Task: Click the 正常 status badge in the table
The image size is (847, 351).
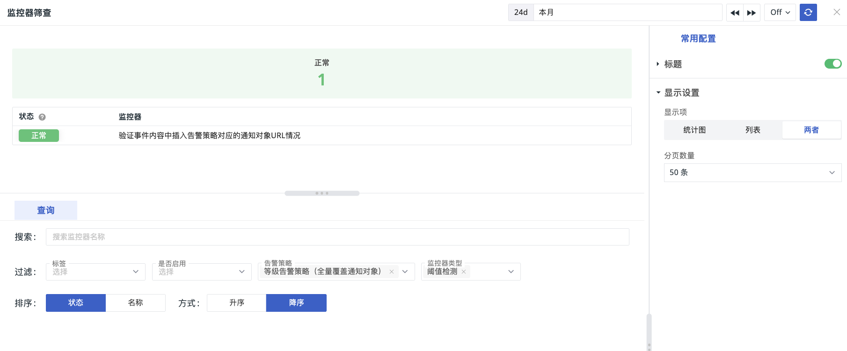Action: (39, 136)
